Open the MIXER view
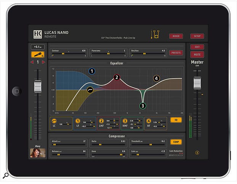 click(176, 36)
